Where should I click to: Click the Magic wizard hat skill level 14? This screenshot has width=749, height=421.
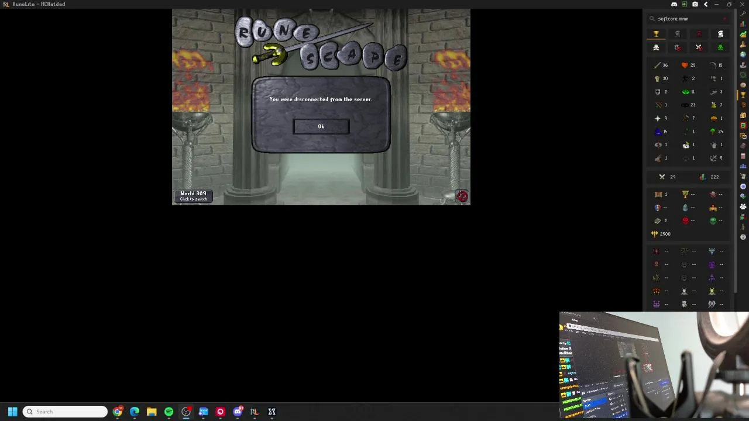(661, 132)
